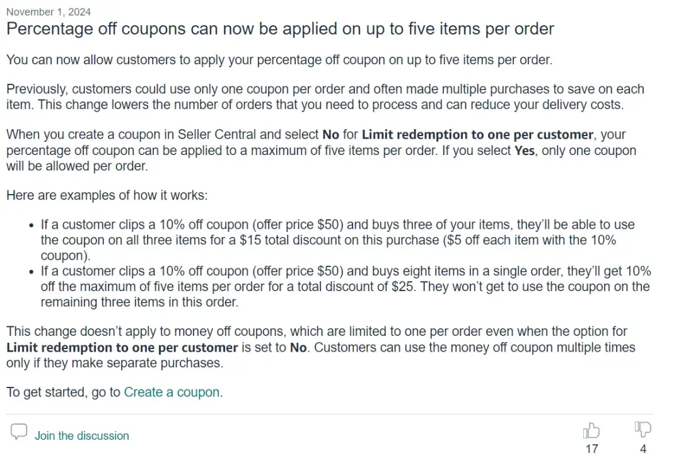Viewport: 681px width, 465px height.
Task: Click the bullet about buying eight items
Action: (345, 287)
